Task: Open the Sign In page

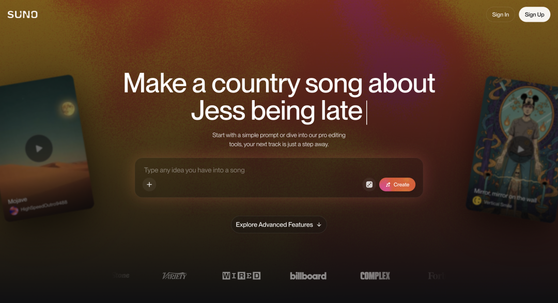Action: click(500, 14)
